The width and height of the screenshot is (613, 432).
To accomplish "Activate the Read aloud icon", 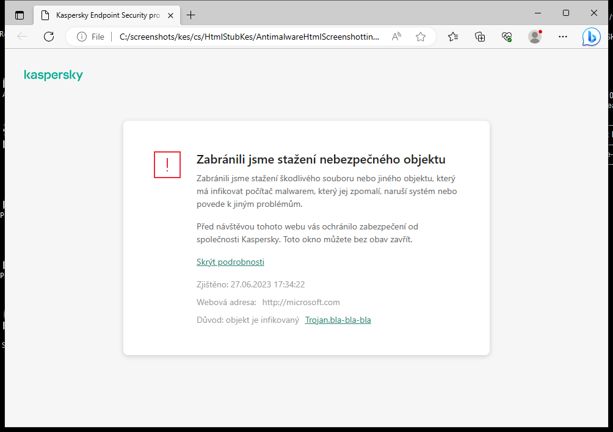I will (x=396, y=36).
